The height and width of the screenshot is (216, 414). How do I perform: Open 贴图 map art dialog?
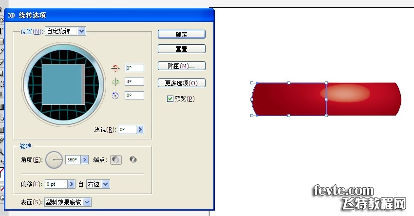tap(181, 66)
